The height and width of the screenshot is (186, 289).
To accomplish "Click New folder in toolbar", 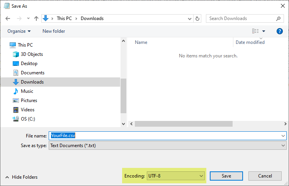I will (54, 31).
